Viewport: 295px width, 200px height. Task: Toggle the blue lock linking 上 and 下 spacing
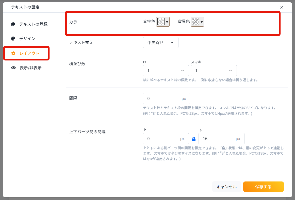tap(194, 139)
